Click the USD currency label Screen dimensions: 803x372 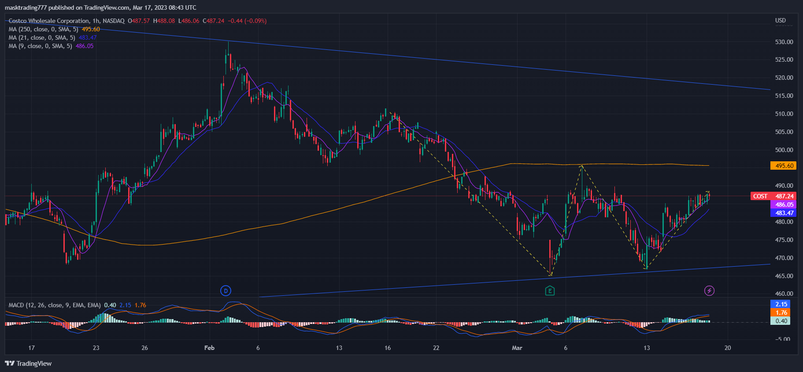click(x=781, y=20)
